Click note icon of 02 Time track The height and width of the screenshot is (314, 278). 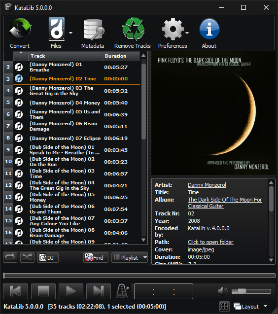(x=19, y=78)
